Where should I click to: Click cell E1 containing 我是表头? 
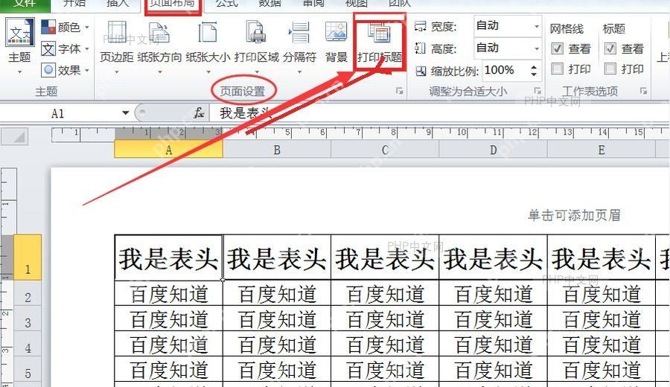click(x=602, y=258)
